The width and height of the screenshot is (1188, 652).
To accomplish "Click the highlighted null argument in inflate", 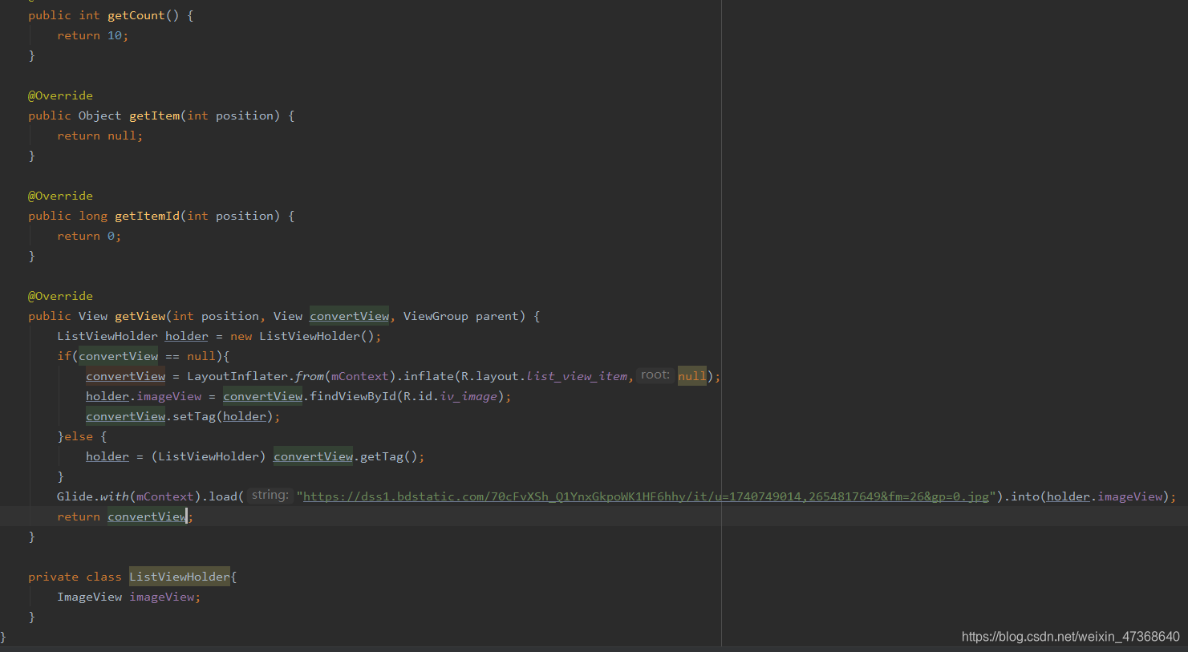I will point(692,376).
